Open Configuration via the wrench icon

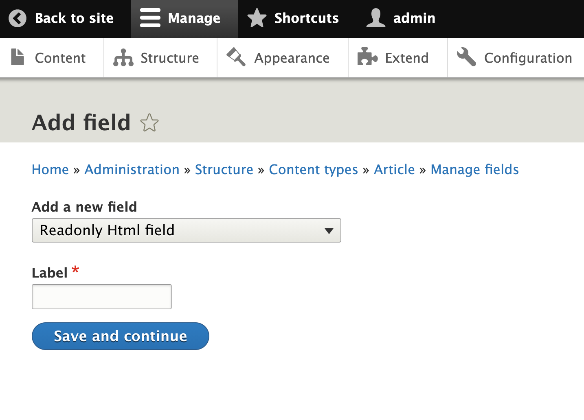[x=466, y=57]
